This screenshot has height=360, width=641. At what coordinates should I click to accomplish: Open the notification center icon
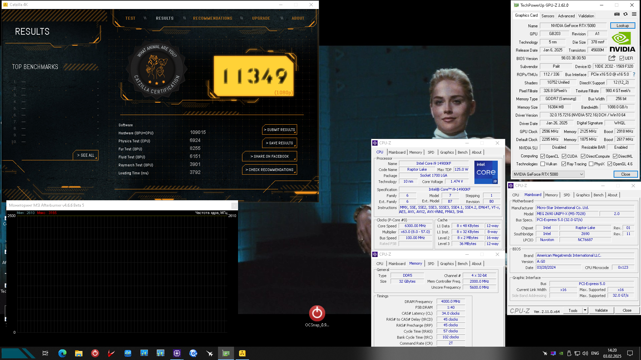tap(630, 353)
